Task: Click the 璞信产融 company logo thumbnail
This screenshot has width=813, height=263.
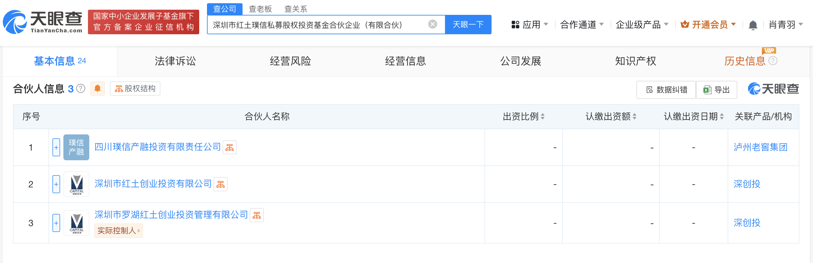Action: click(76, 147)
